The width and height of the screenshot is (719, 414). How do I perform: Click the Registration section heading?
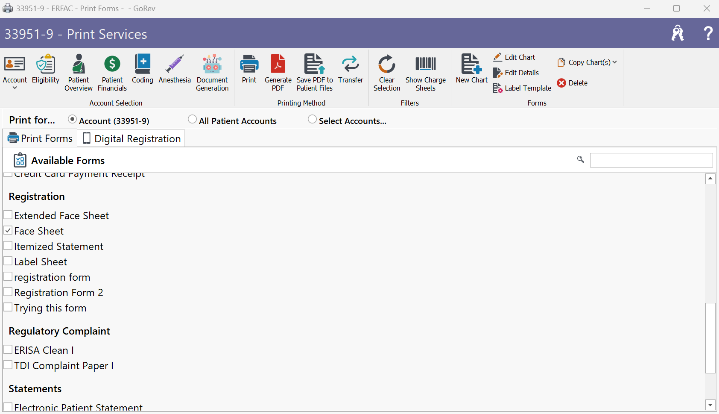(37, 197)
